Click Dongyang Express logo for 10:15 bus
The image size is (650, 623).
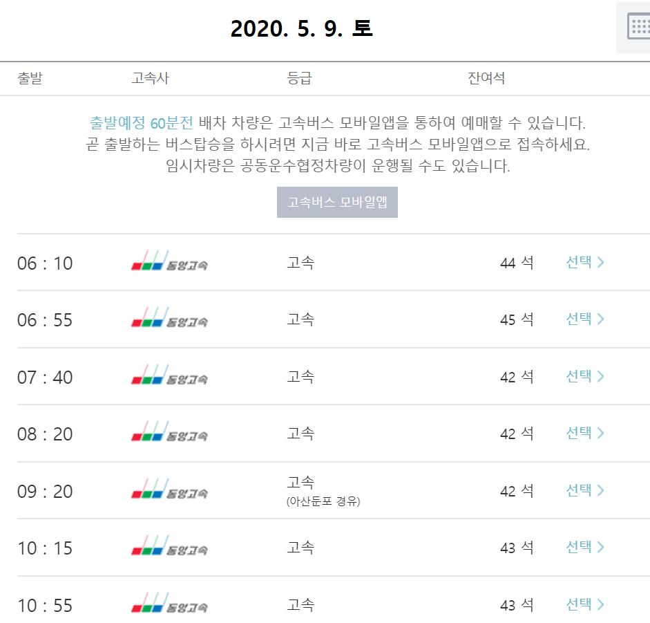pyautogui.click(x=169, y=546)
